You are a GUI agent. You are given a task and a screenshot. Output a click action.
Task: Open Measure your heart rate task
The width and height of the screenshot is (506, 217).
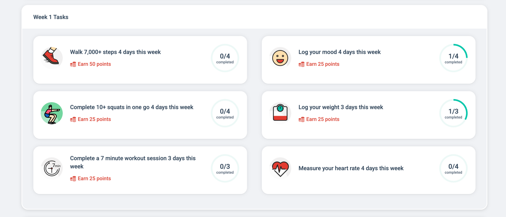tap(351, 168)
